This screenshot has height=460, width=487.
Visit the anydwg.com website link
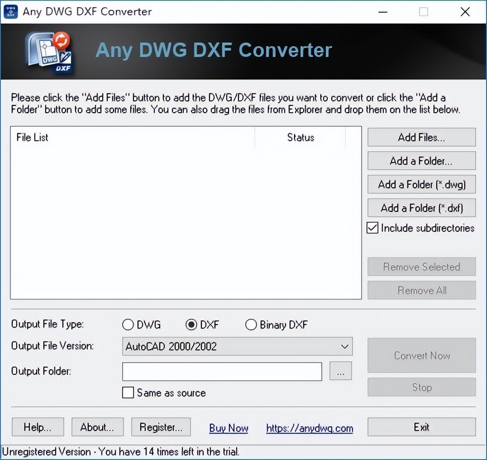pyautogui.click(x=310, y=427)
